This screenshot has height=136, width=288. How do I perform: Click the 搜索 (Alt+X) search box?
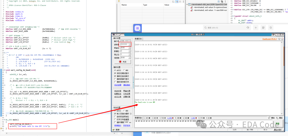pyautogui.click(x=226, y=27)
